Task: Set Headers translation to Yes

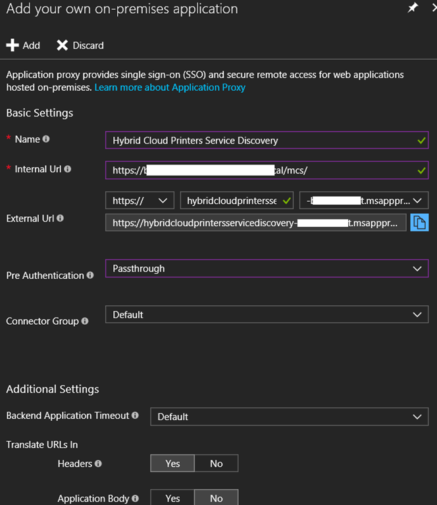Action: (172, 464)
